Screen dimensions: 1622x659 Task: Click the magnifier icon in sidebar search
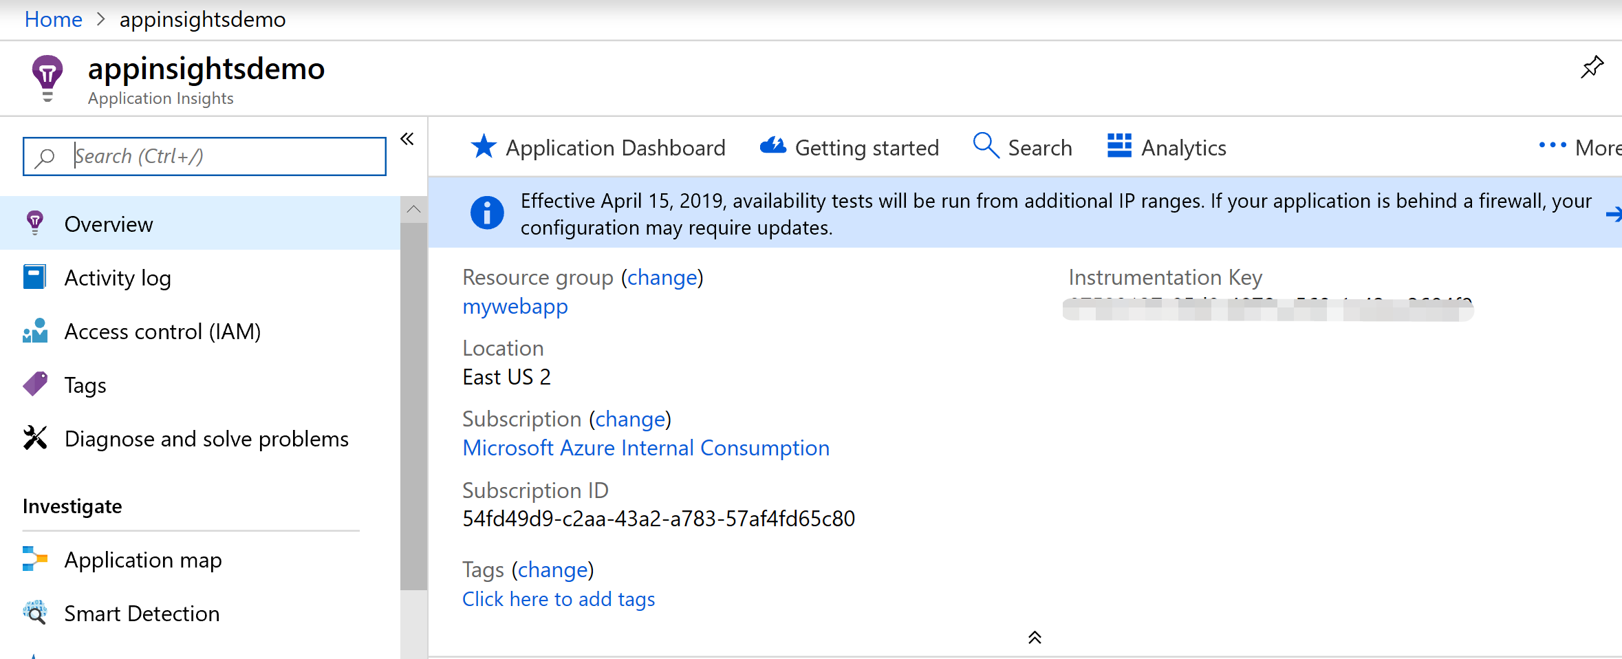(x=45, y=158)
